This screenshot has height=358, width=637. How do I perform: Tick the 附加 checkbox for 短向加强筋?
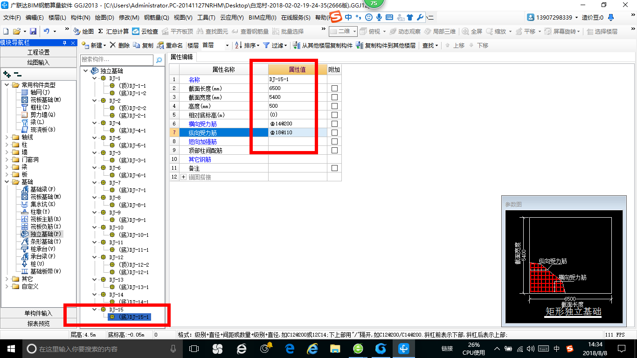point(334,142)
